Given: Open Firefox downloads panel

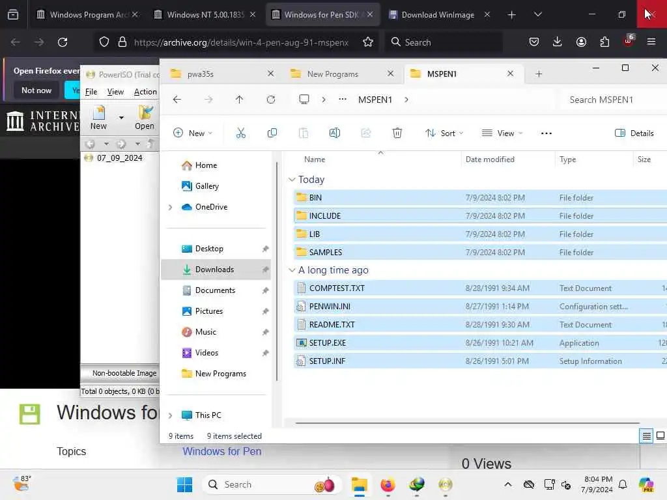Looking at the screenshot, I should [x=558, y=42].
